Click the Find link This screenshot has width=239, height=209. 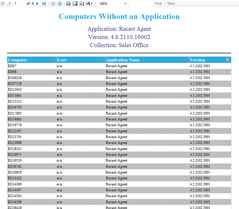(x=158, y=3)
